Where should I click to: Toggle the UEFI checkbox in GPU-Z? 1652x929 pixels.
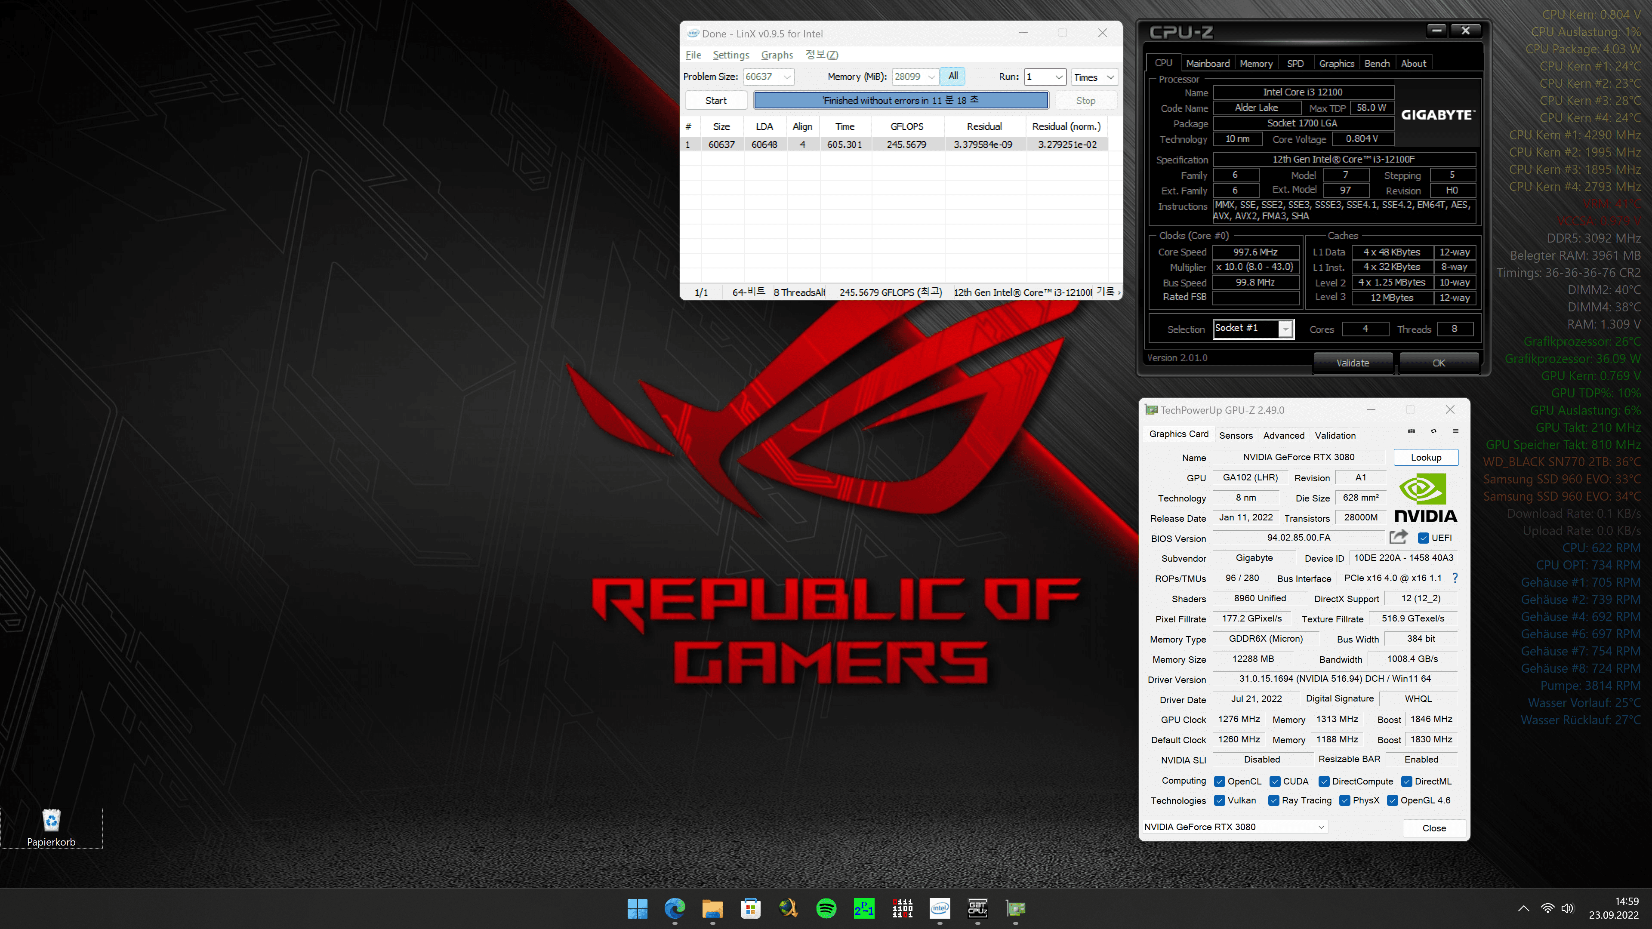click(x=1423, y=538)
